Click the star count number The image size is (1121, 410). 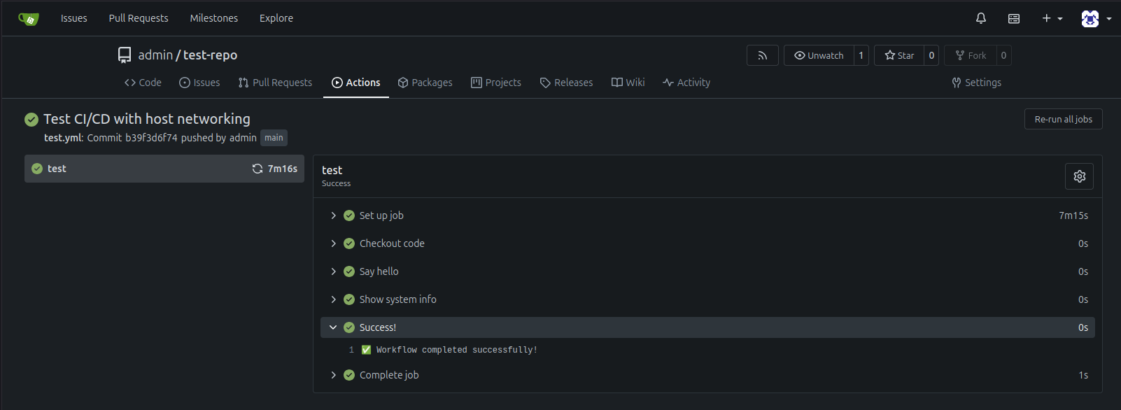point(931,55)
